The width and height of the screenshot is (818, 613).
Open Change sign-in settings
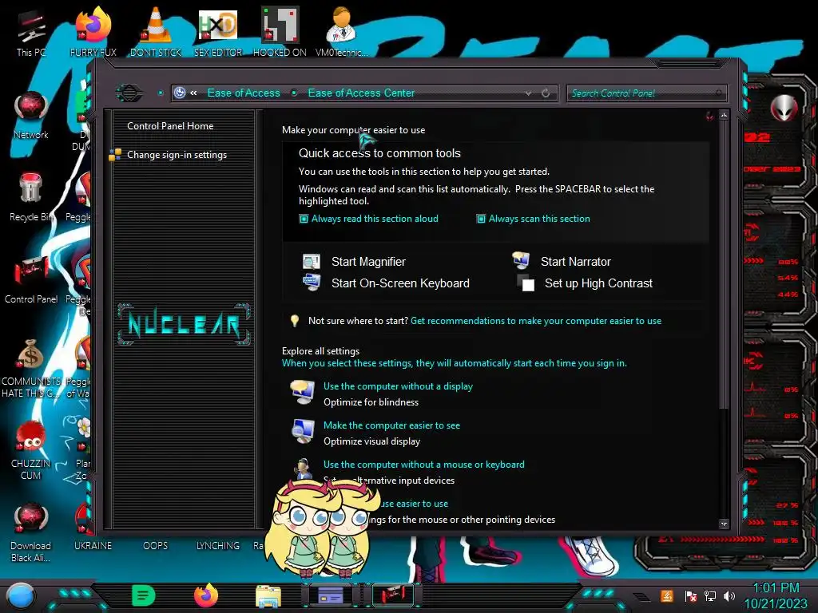177,155
